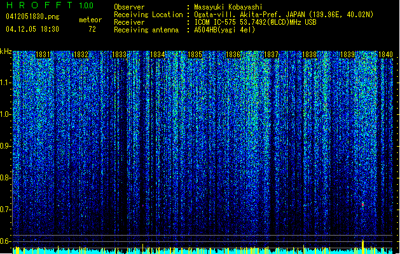The height and width of the screenshot is (254, 400).
Task: Click the 1833 time marker
Action: (x=119, y=55)
